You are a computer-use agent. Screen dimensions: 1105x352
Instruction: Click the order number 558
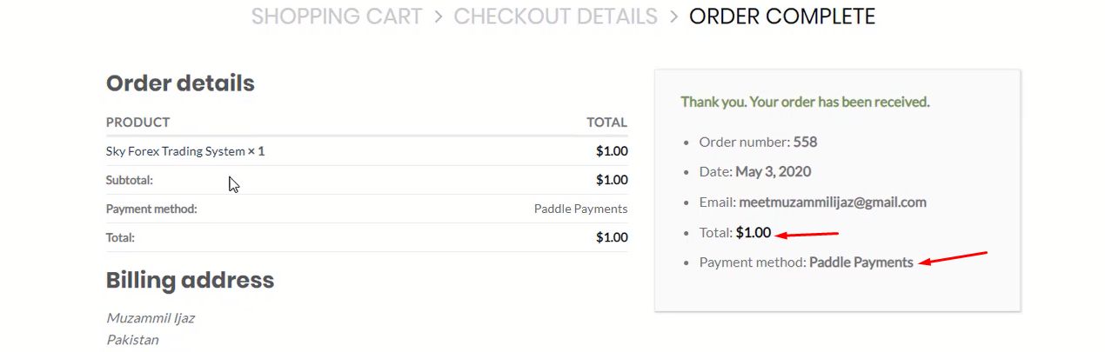point(805,142)
